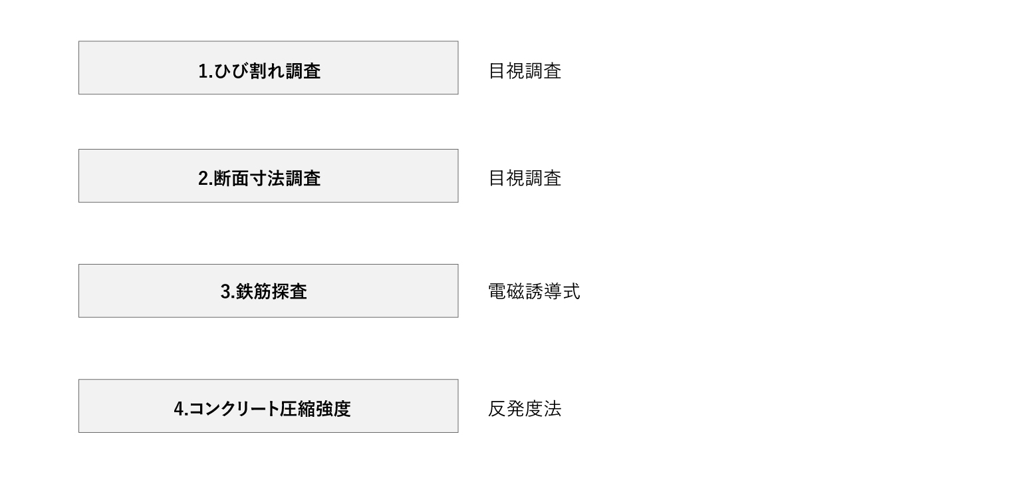Select the 反発度法 label
The image size is (1018, 478).
coord(525,408)
